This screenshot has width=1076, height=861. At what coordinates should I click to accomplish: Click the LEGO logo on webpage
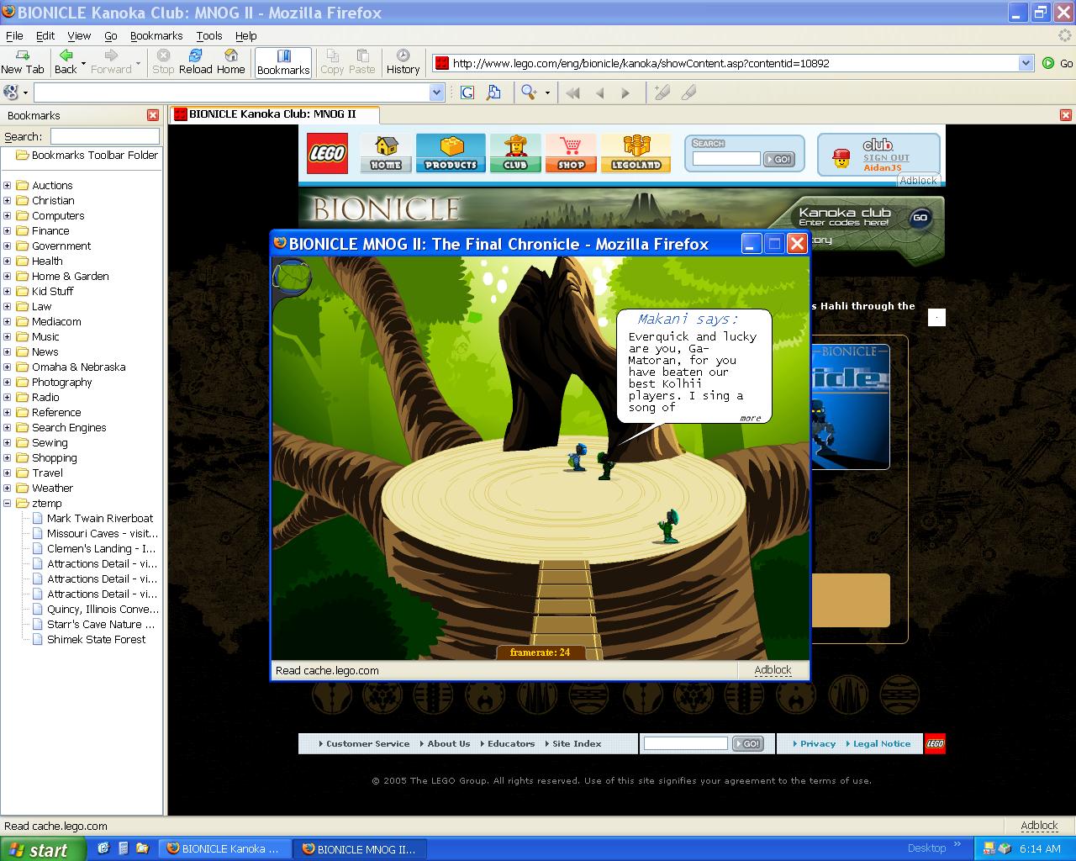327,153
